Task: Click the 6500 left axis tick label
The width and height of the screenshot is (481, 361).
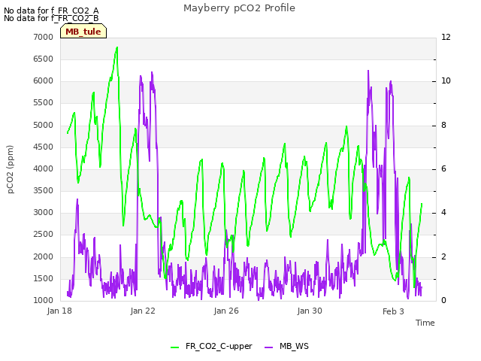Action: (x=44, y=59)
